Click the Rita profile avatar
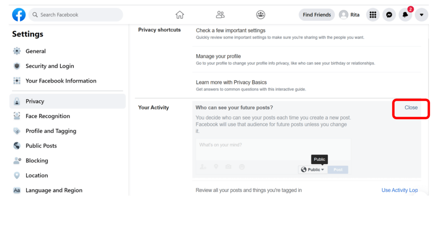This screenshot has height=225, width=434. click(x=343, y=15)
